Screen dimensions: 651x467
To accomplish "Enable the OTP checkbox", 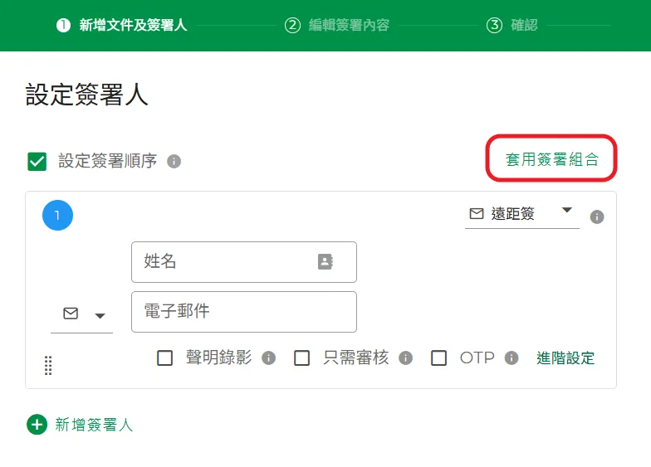I will click(438, 358).
